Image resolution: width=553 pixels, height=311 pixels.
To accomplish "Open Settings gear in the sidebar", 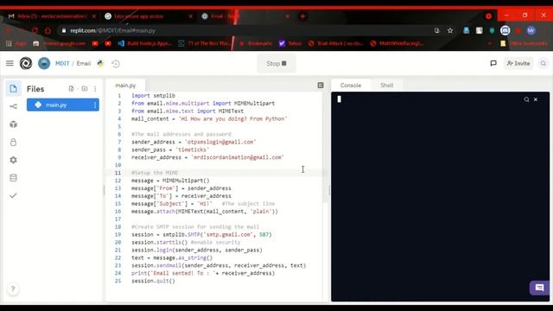I will pyautogui.click(x=14, y=160).
